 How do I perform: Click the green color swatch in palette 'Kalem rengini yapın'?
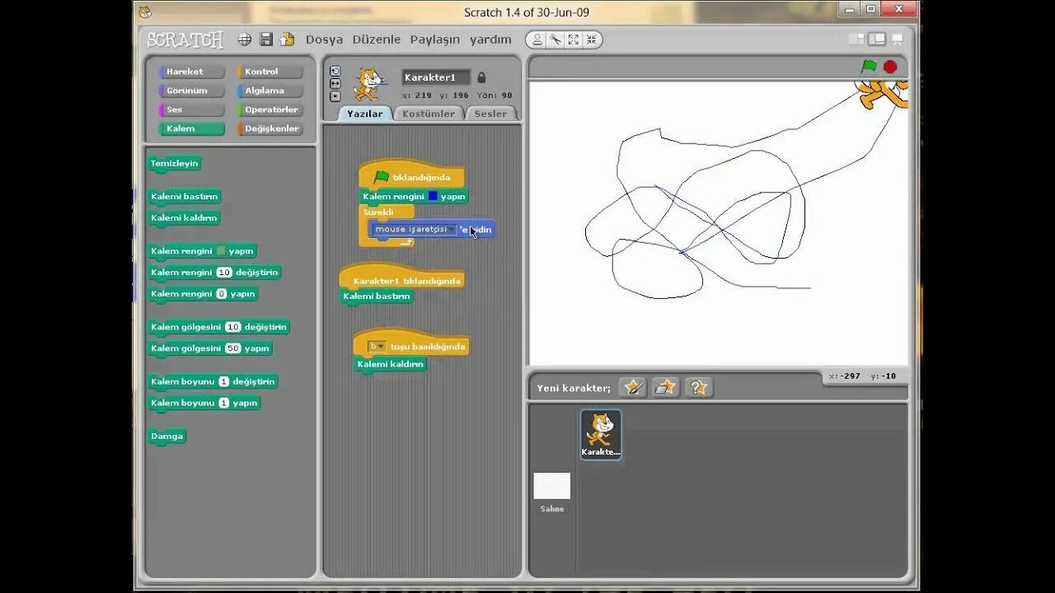(x=221, y=250)
